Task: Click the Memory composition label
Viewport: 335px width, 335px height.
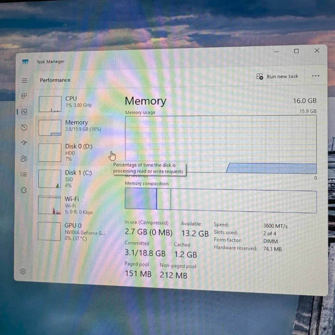Action: tap(147, 184)
